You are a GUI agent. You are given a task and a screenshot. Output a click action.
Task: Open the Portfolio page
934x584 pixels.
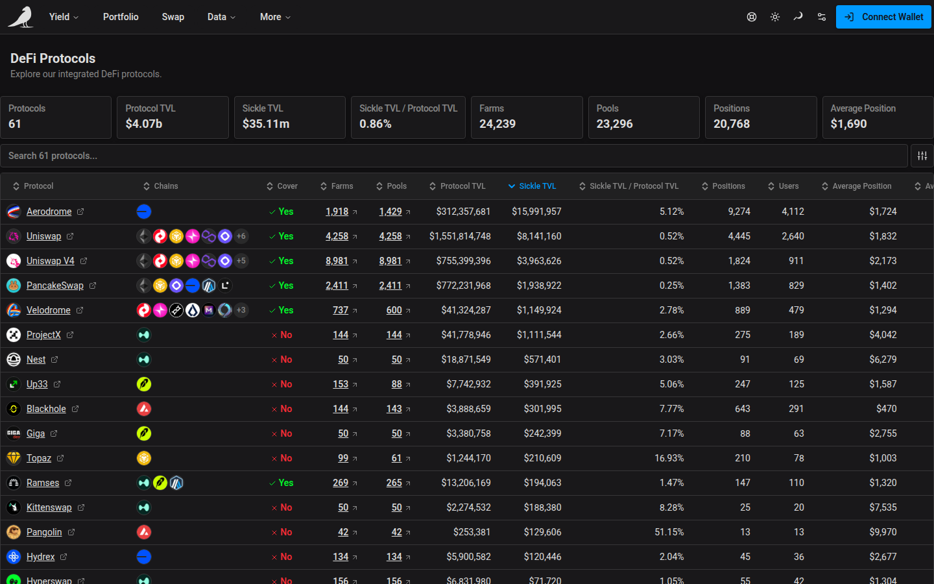(x=121, y=17)
